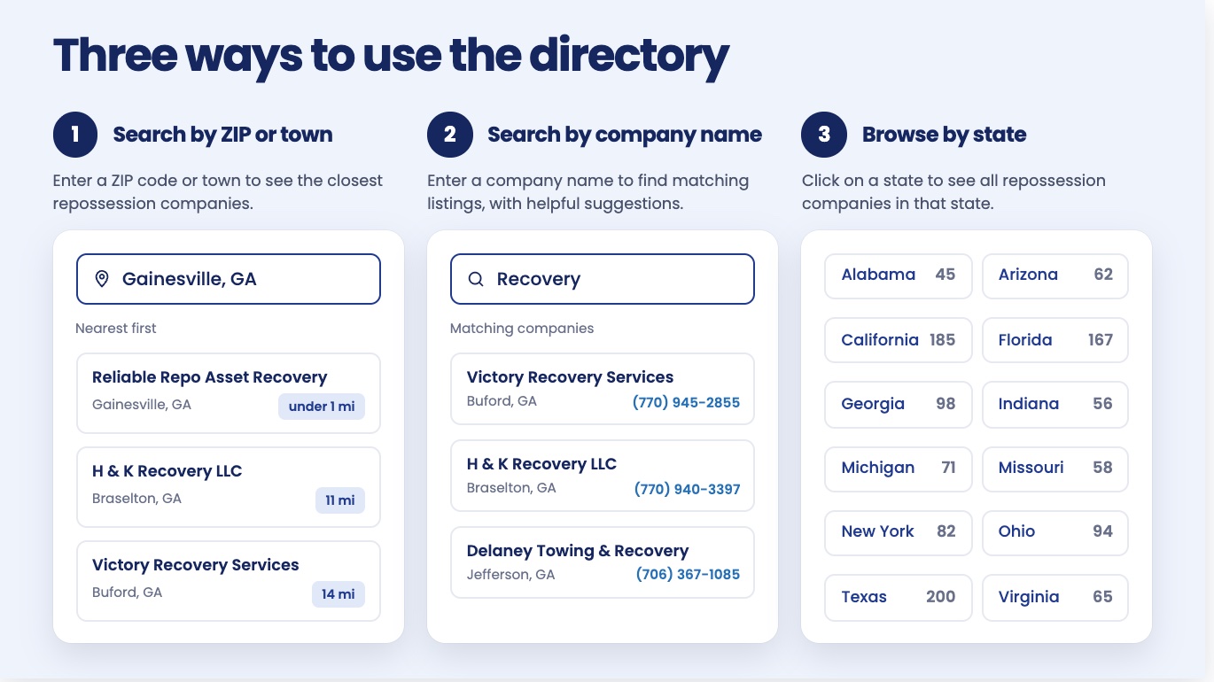Screen dimensions: 1214x682
Task: Call (706) 367-1085 phone link
Action: pyautogui.click(x=688, y=574)
